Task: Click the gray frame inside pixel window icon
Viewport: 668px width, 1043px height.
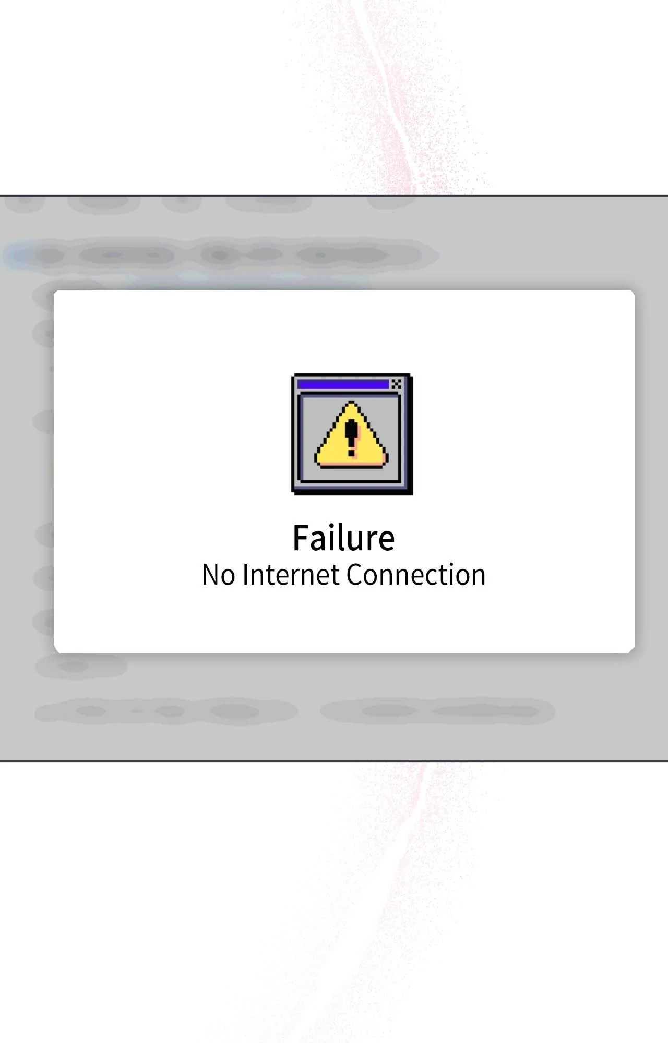Action: (349, 438)
